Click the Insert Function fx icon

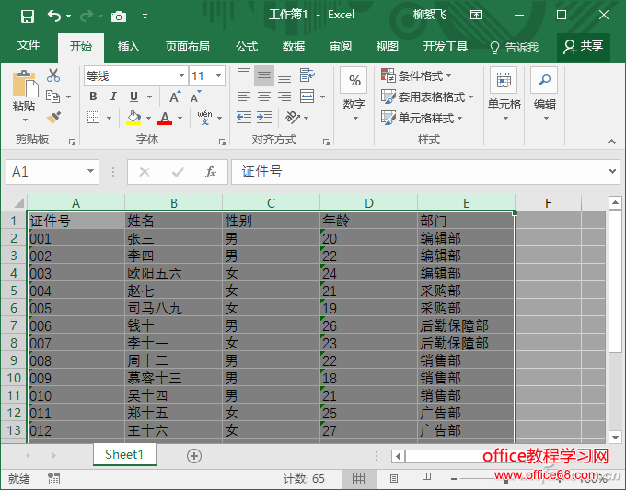210,172
